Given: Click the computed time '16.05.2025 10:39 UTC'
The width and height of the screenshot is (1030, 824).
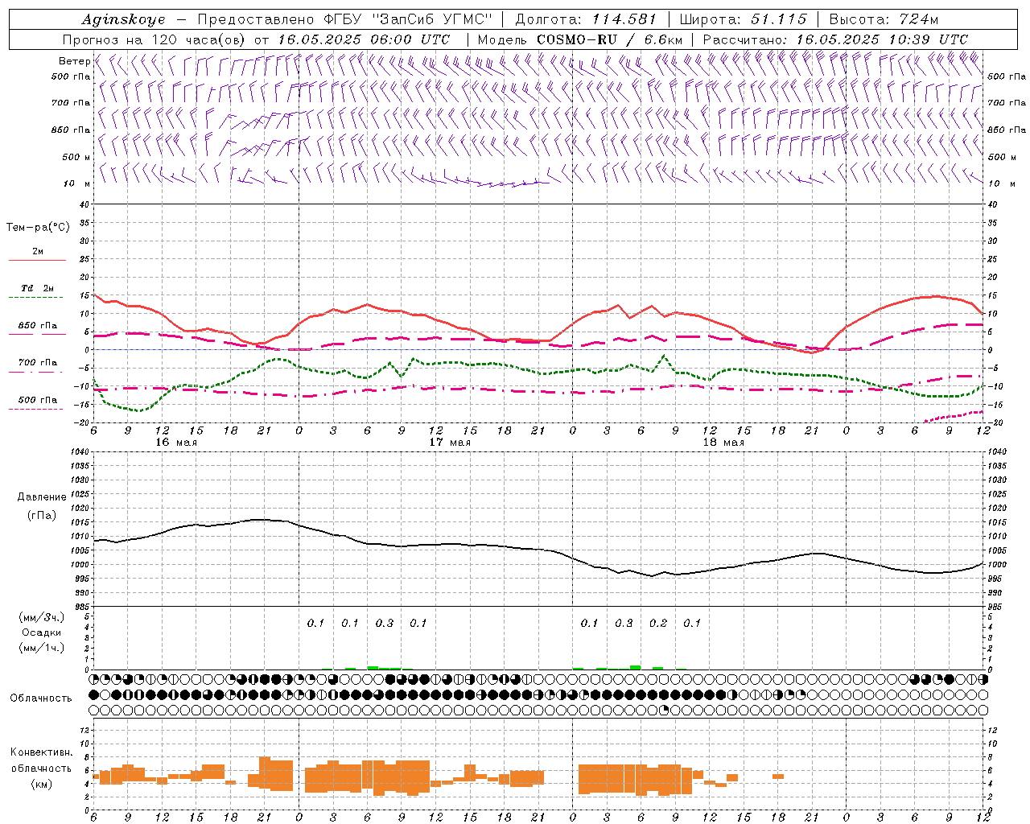Looking at the screenshot, I should coord(882,39).
